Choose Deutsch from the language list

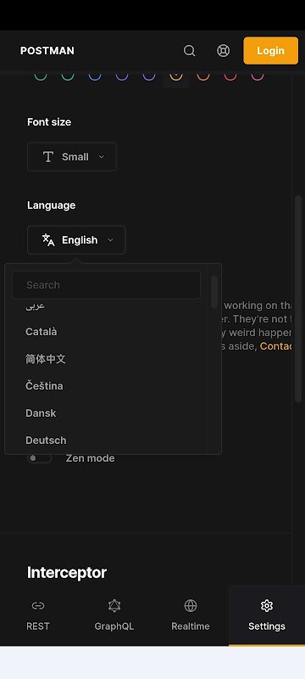[46, 441]
